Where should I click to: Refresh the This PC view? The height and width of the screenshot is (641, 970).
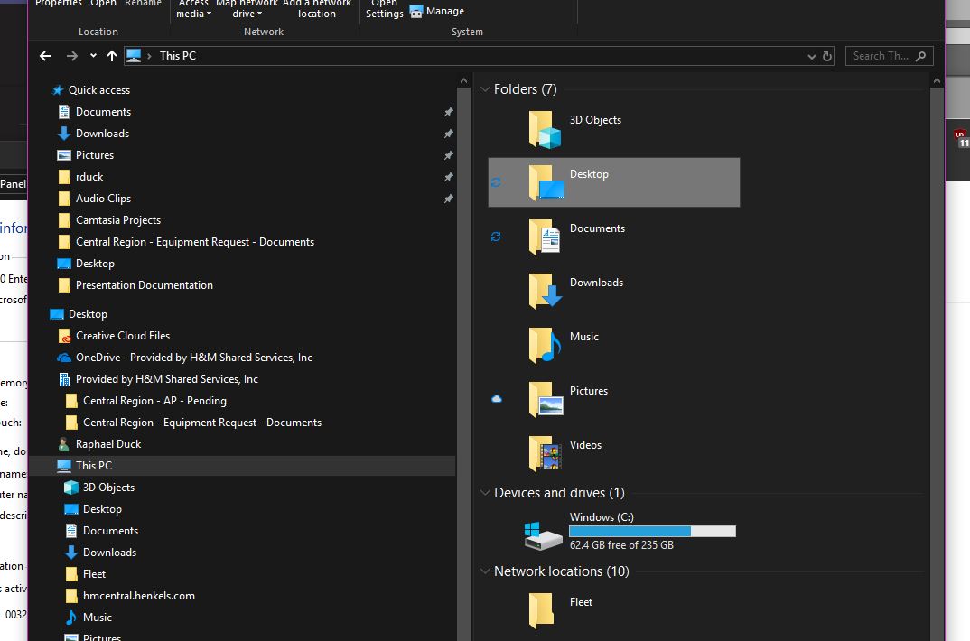pos(827,56)
